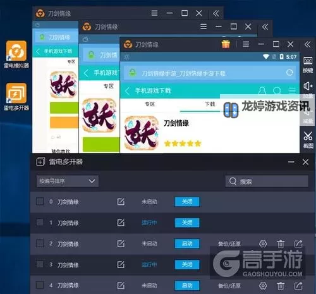Screen dimensions: 316x294
Task: Click the gift box icon in front window
Action: [226, 44]
